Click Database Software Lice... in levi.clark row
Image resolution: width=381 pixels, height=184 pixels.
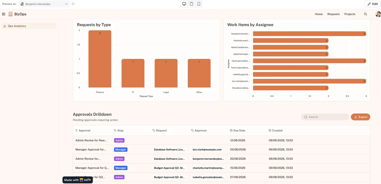[x=169, y=150]
